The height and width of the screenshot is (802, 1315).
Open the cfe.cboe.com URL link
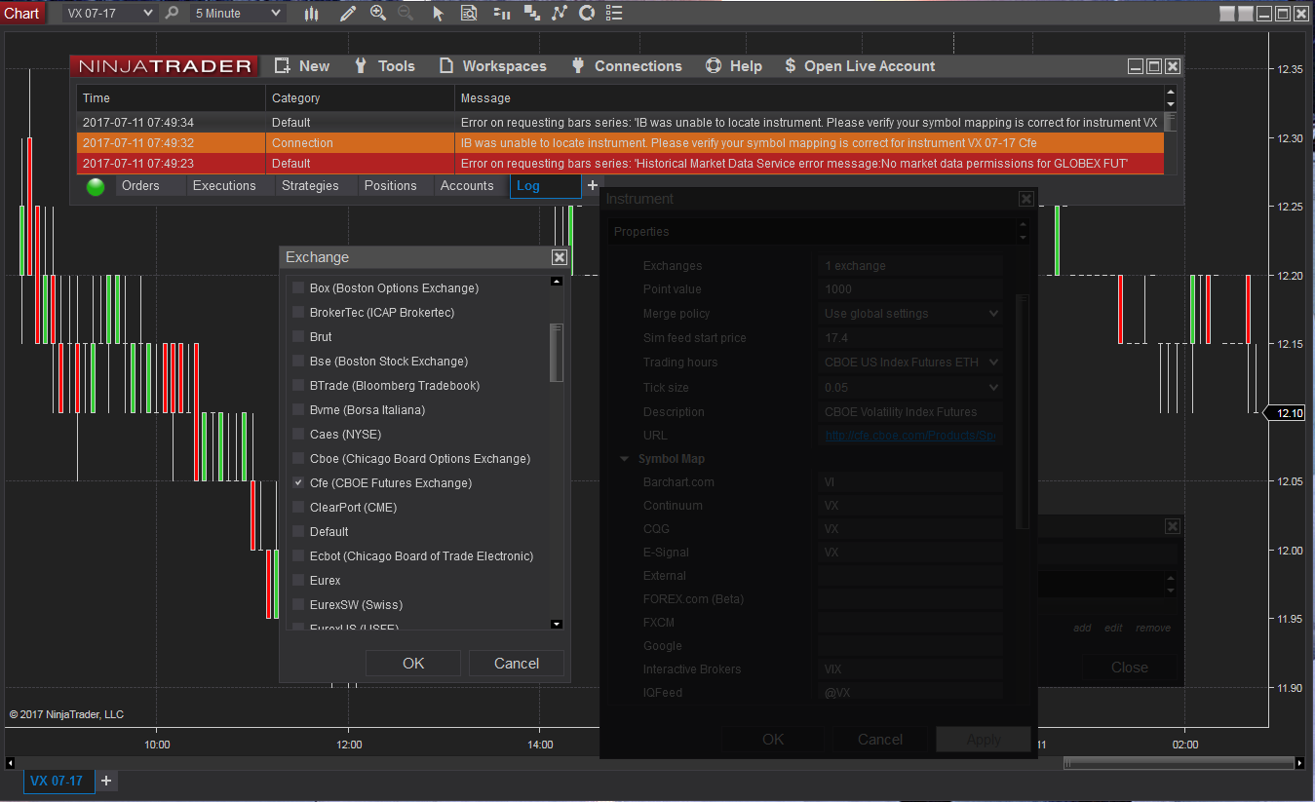tap(910, 436)
